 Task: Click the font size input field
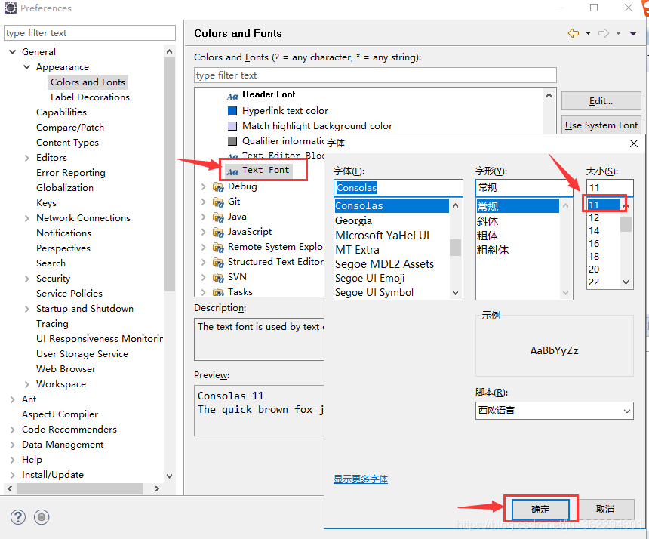click(610, 187)
